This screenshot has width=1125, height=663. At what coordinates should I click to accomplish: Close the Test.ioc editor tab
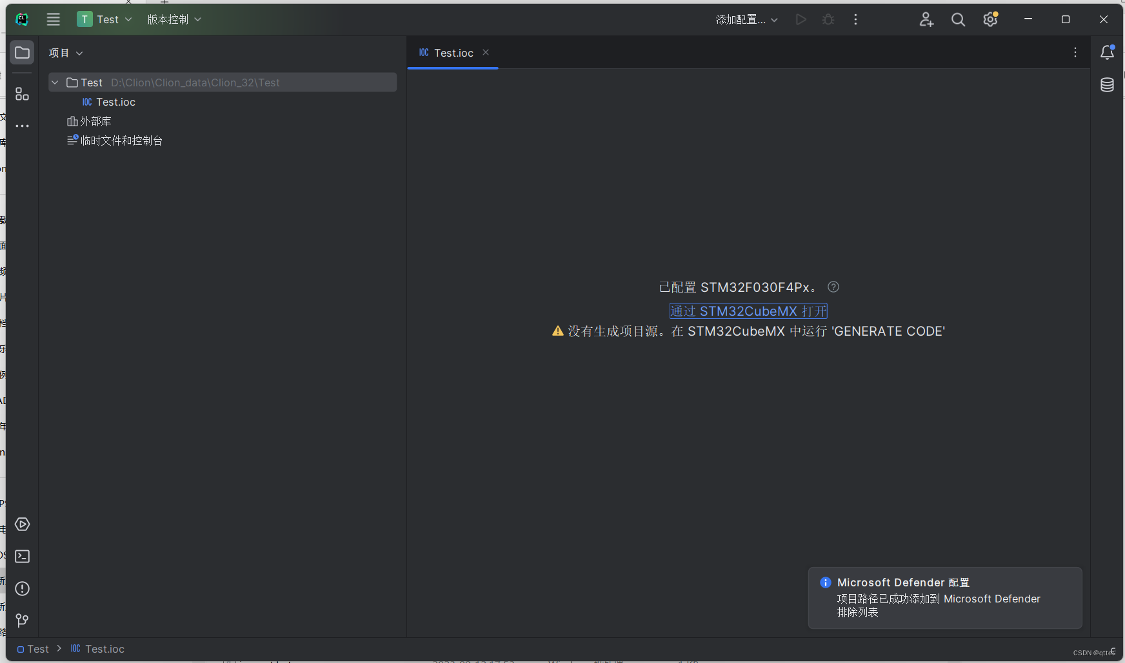(486, 52)
